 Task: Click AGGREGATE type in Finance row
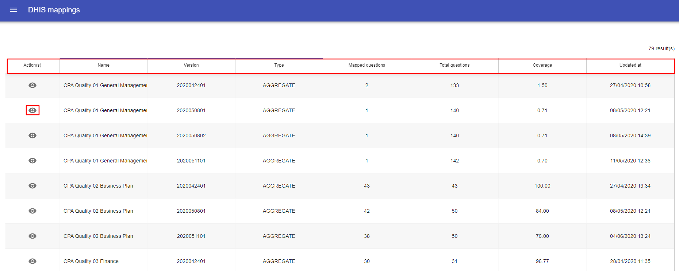279,261
